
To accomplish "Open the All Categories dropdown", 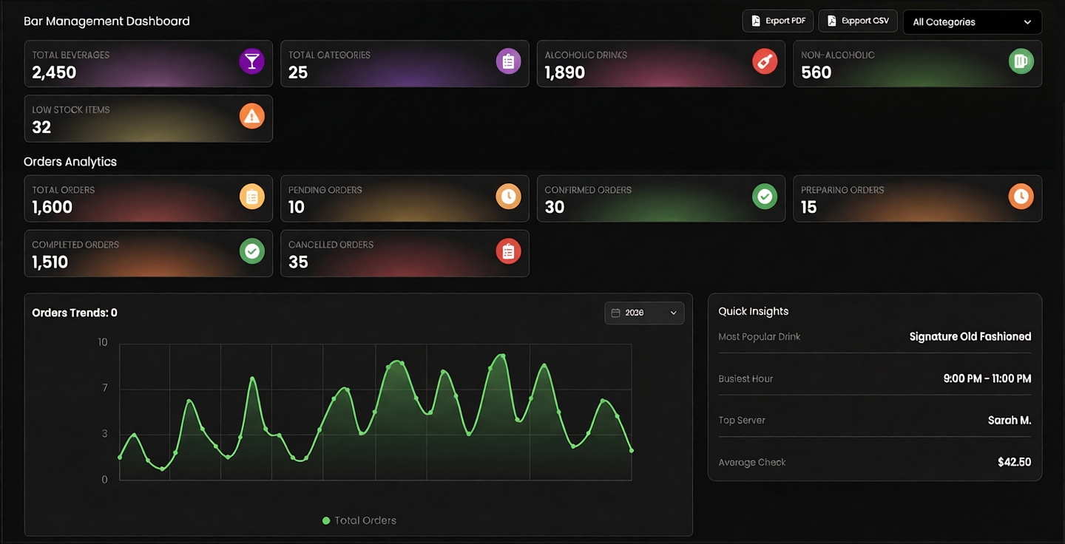I will [x=972, y=22].
